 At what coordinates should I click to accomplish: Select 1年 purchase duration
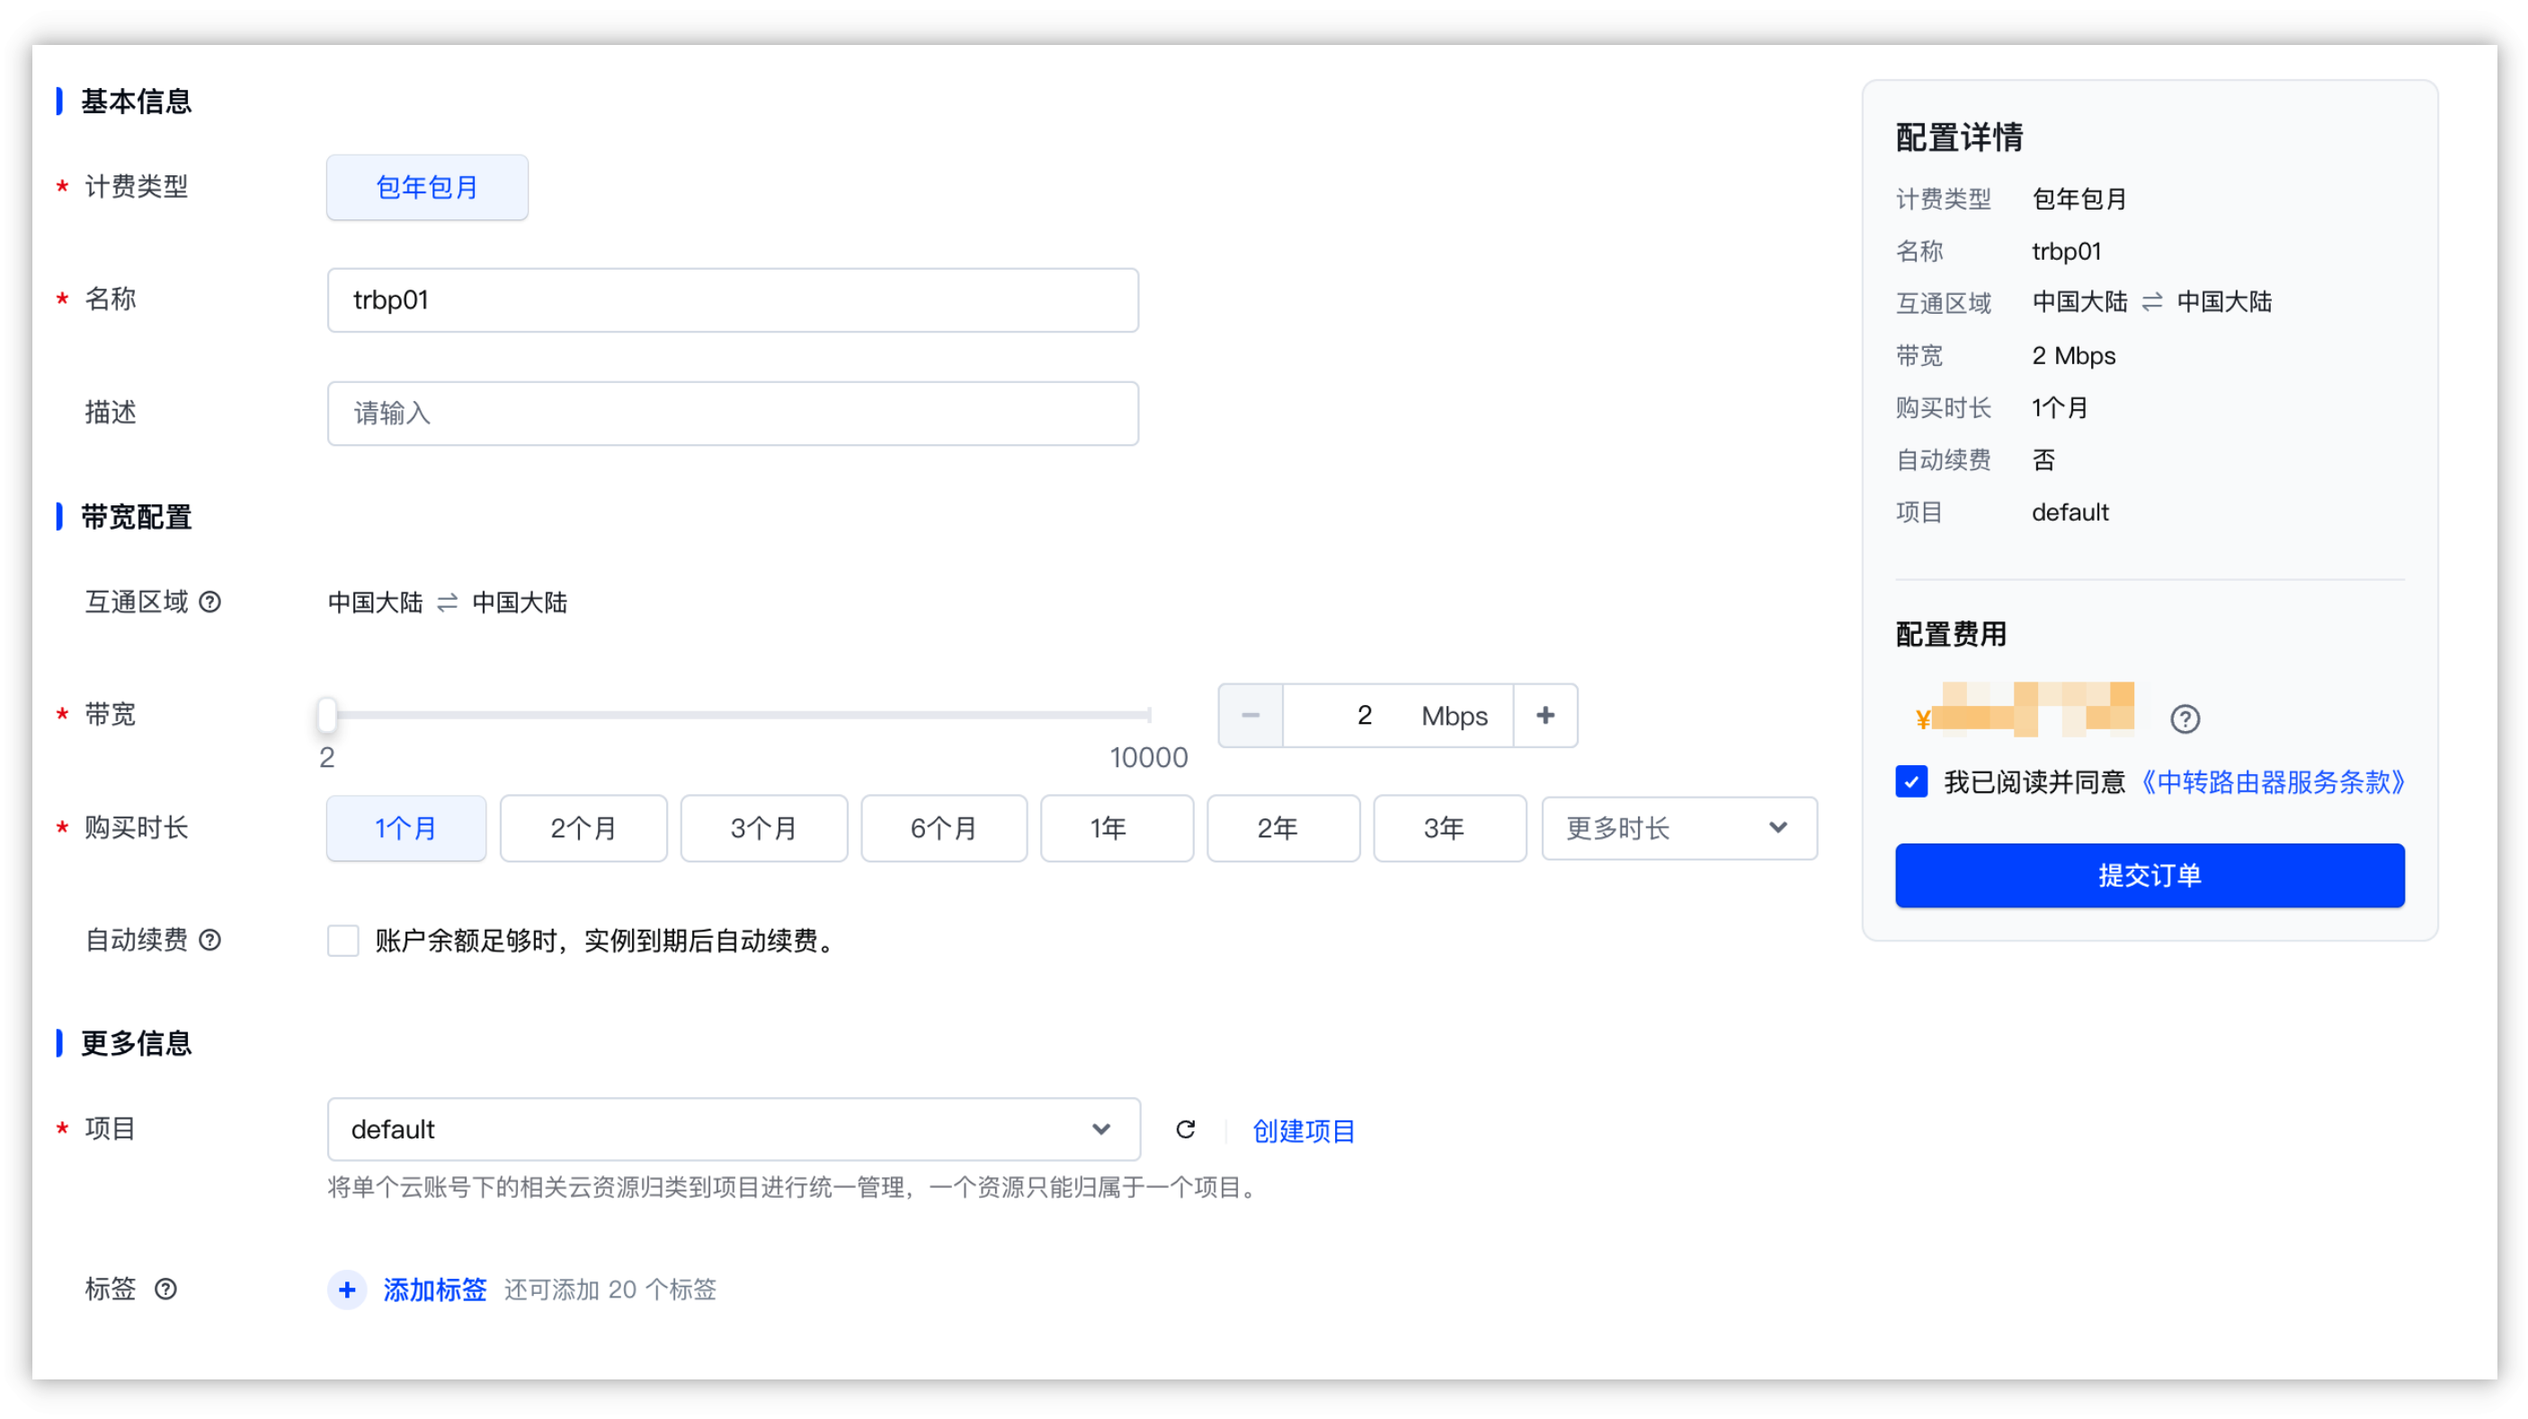click(1117, 828)
